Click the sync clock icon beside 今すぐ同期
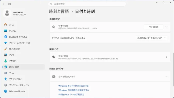 54,27
